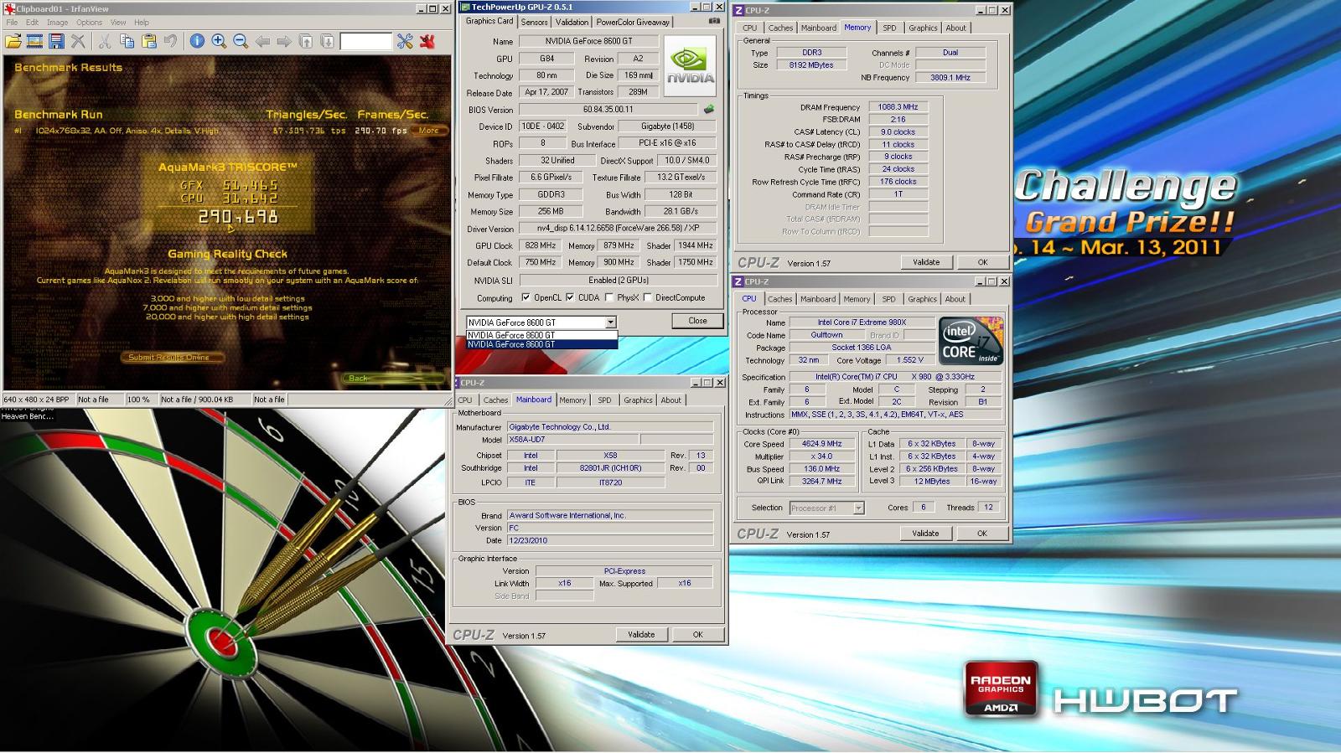Open the File menu in IrfanView
1341x753 pixels.
click(12, 23)
